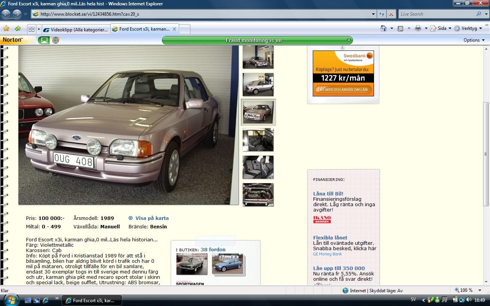Go back with the browser Back arrow
The image size is (490, 306).
tap(6, 14)
